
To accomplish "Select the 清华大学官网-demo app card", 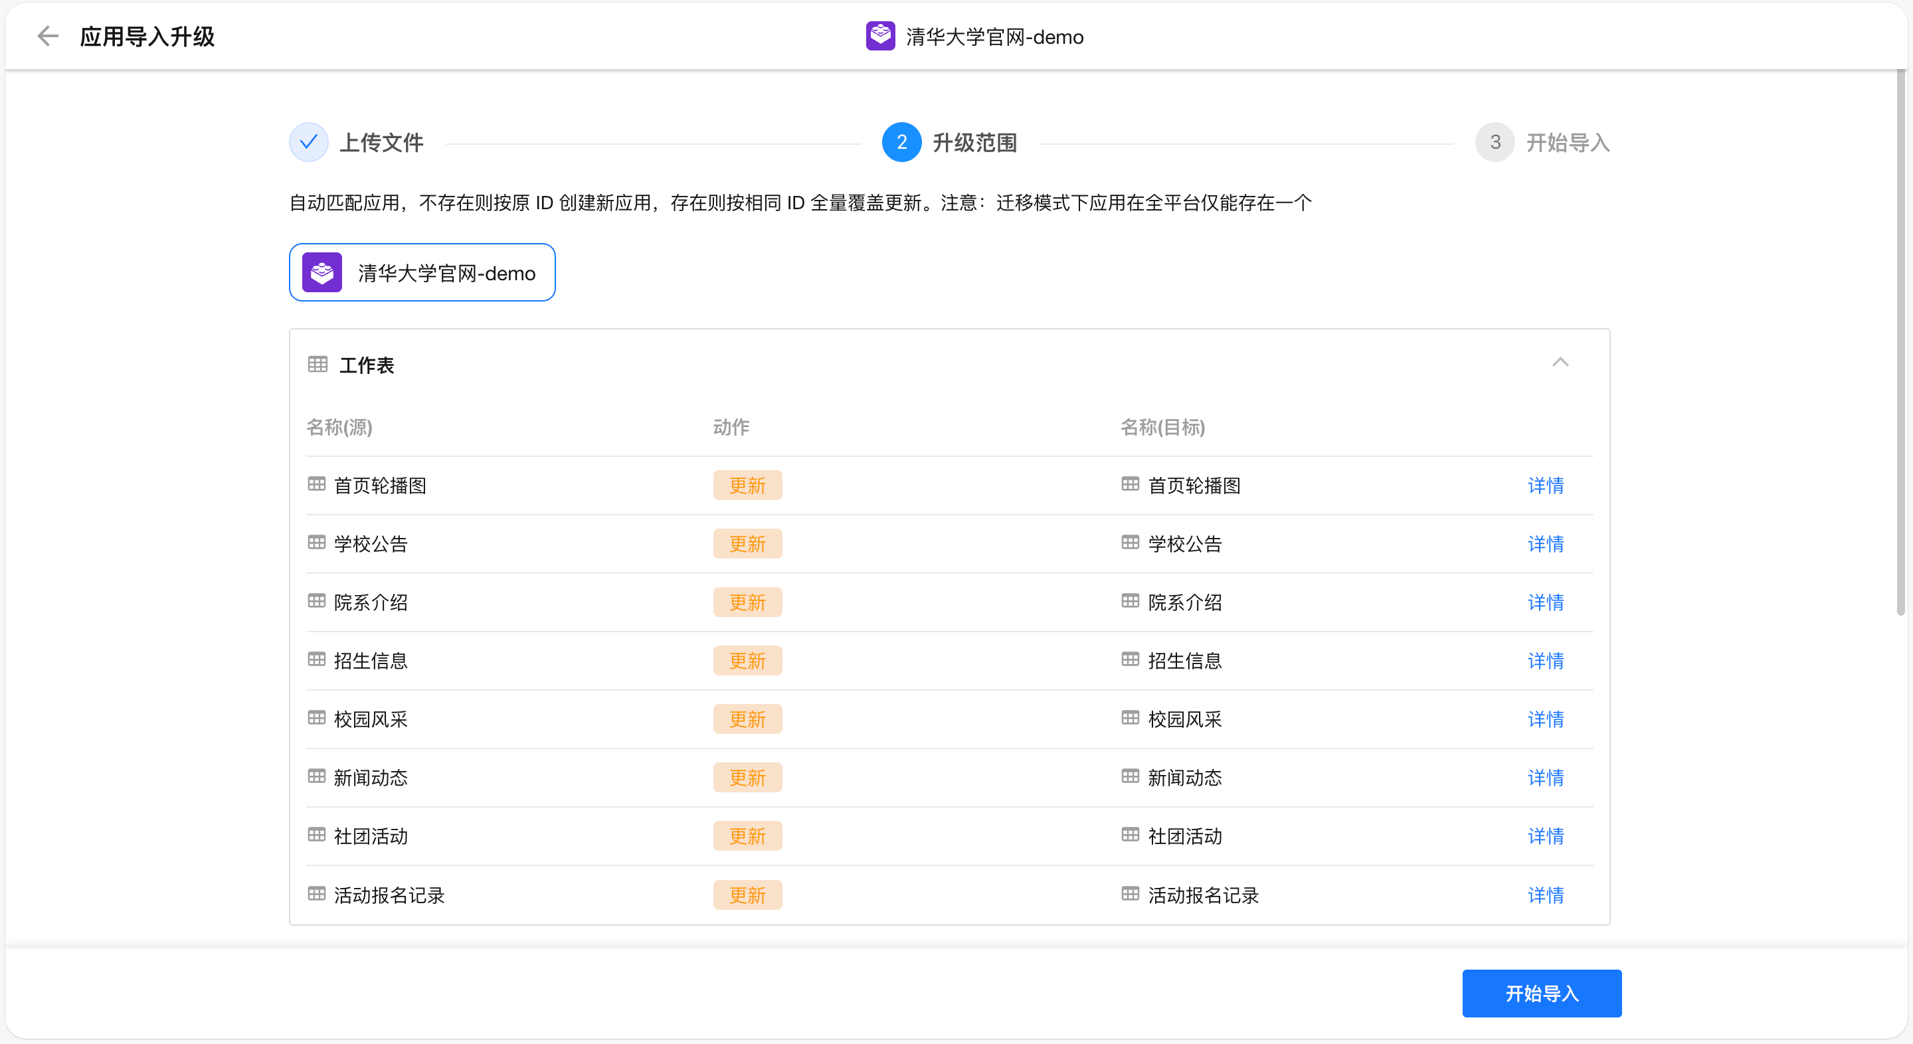I will (x=422, y=272).
